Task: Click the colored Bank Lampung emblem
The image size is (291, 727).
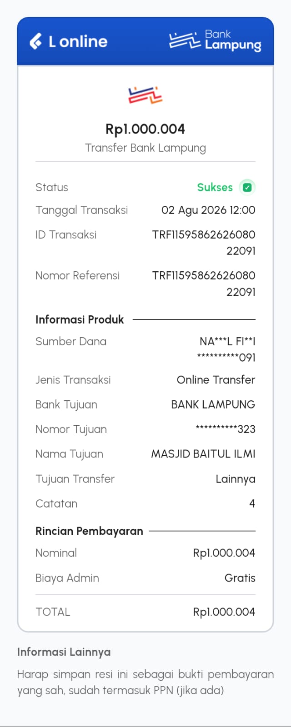Action: [145, 95]
